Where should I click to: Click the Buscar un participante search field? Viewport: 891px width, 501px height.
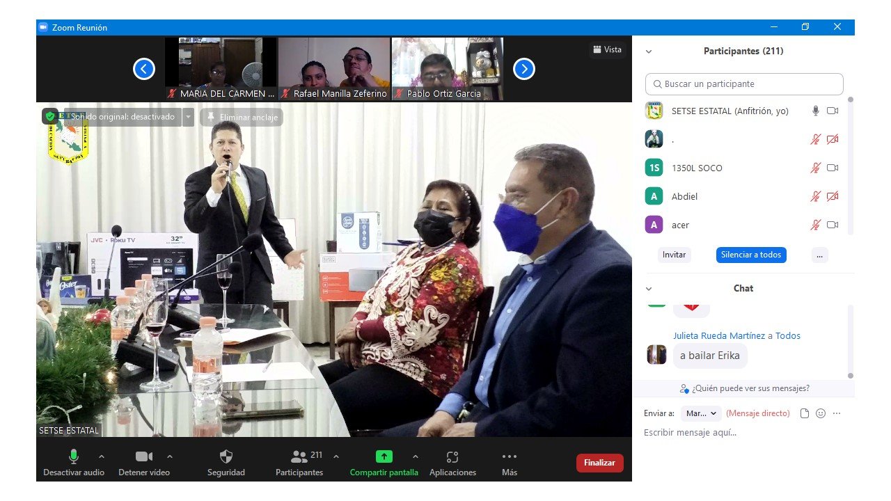[744, 84]
